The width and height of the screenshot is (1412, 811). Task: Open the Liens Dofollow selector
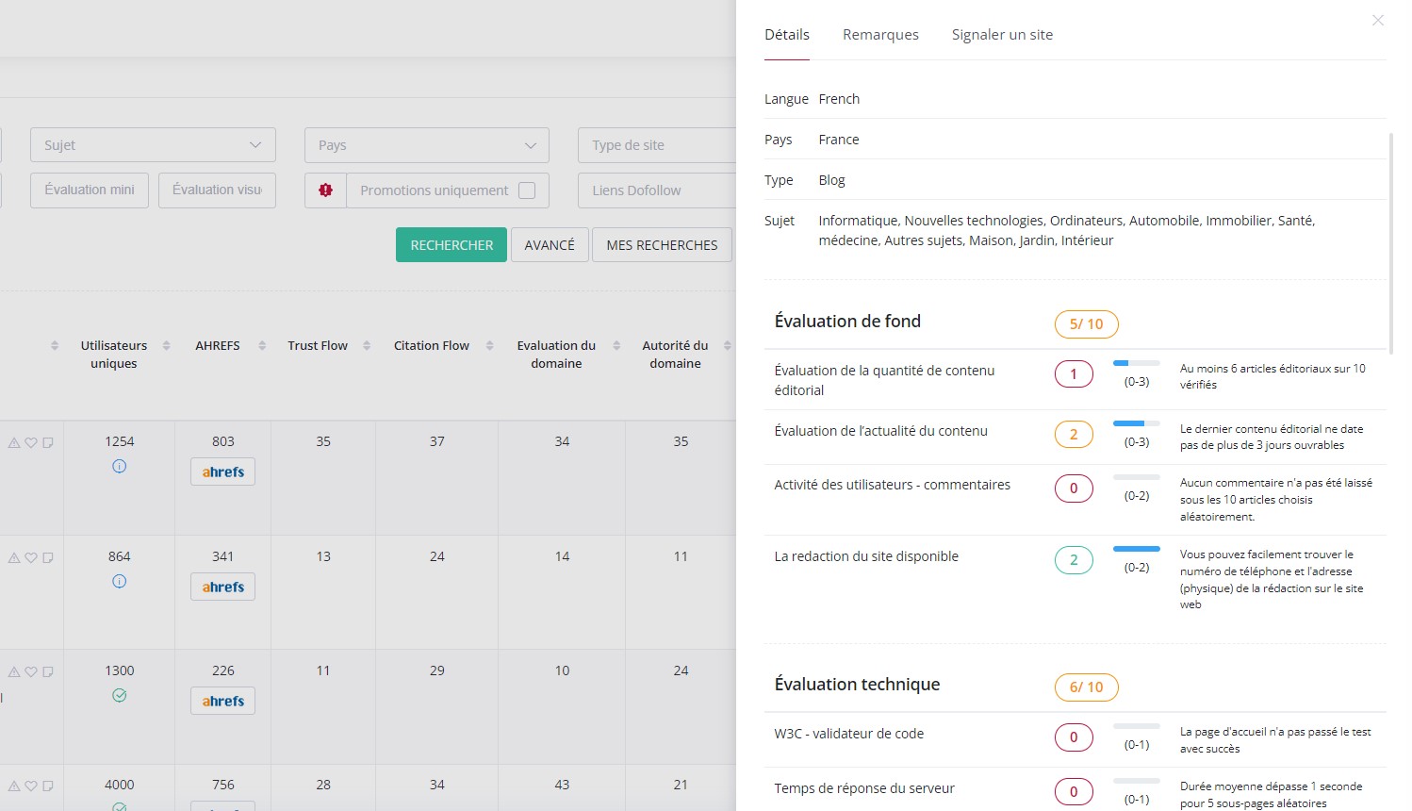coord(657,190)
